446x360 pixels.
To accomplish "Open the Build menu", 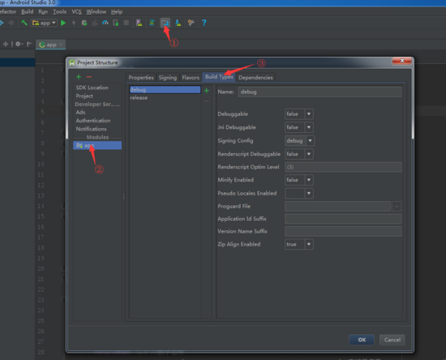I will click(x=28, y=11).
